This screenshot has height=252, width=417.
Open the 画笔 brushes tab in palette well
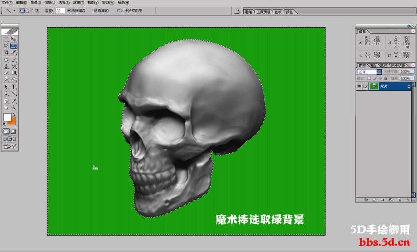(249, 12)
